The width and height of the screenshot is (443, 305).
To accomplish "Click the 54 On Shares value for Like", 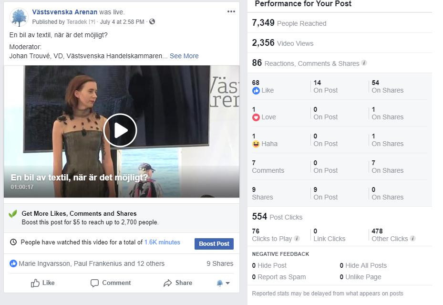I will [x=375, y=83].
